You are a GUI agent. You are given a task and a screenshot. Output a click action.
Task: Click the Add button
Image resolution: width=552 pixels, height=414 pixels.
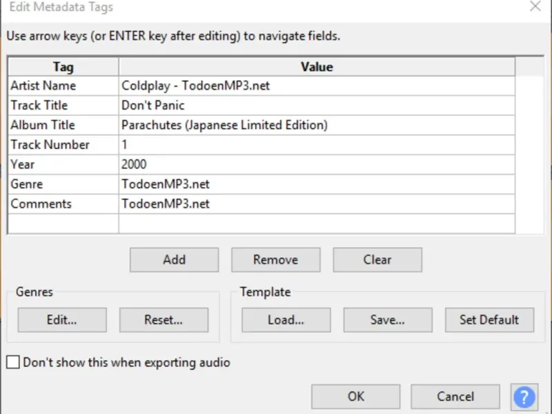coord(175,260)
